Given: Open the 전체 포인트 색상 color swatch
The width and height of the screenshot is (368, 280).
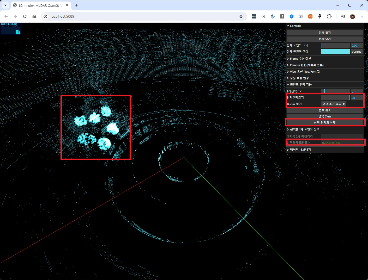Looking at the screenshot, I should pos(335,52).
